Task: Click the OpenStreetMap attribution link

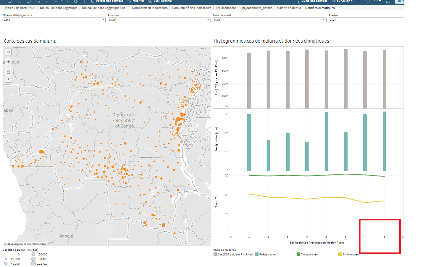Action: (x=36, y=244)
